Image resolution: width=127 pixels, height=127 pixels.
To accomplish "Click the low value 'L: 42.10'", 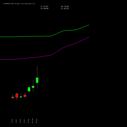I will (65, 9).
